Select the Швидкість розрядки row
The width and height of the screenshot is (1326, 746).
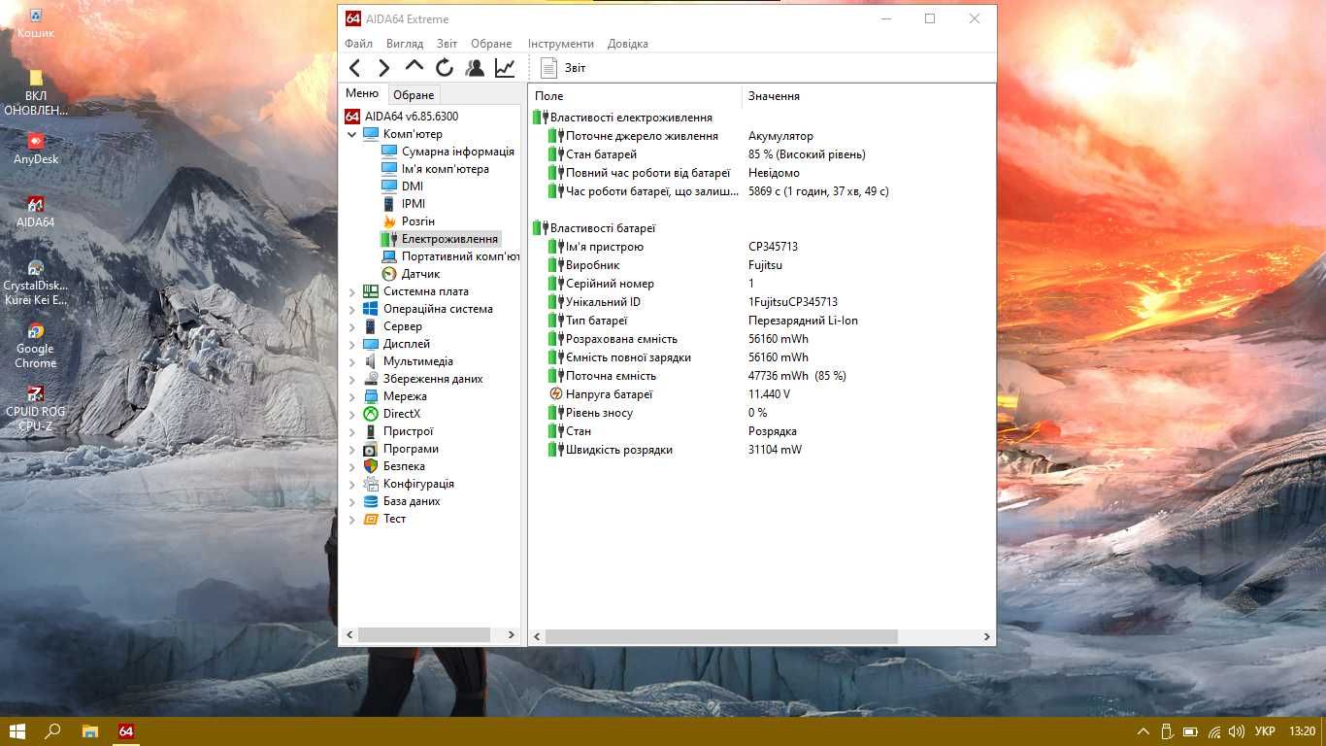pyautogui.click(x=762, y=450)
